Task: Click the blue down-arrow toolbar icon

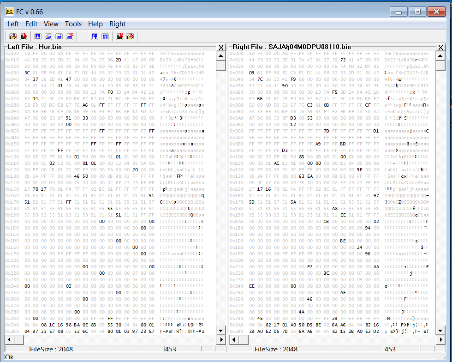Action: tap(38, 36)
